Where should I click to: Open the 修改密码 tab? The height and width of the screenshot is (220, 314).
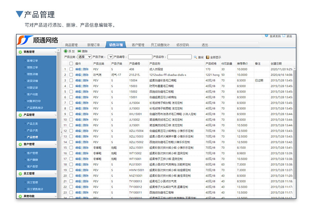pos(183,45)
